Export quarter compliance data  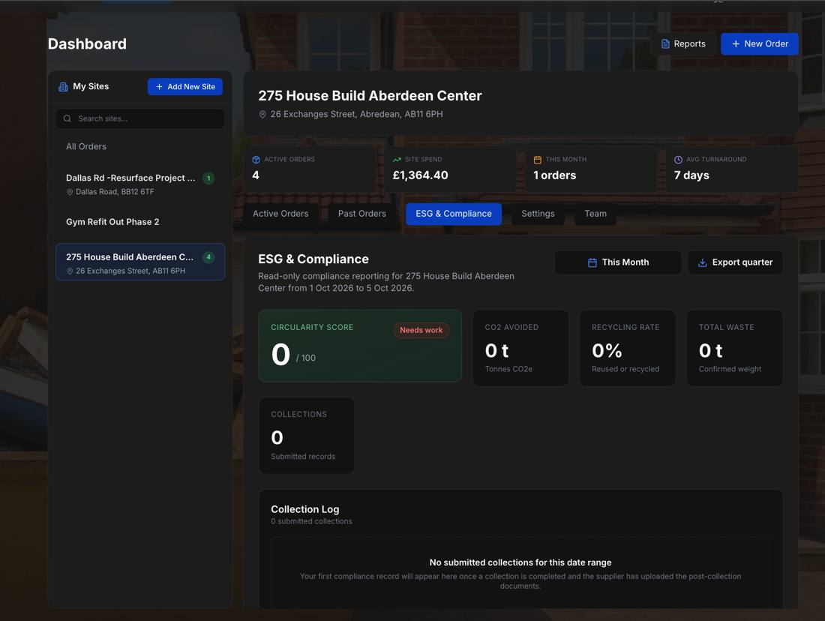coord(735,262)
